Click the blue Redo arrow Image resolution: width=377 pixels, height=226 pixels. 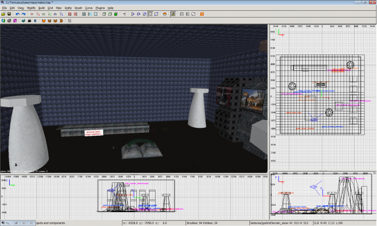[24, 14]
